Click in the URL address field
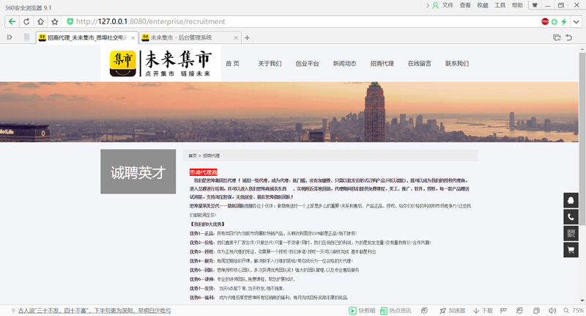The width and height of the screenshot is (586, 316). pyautogui.click(x=293, y=22)
